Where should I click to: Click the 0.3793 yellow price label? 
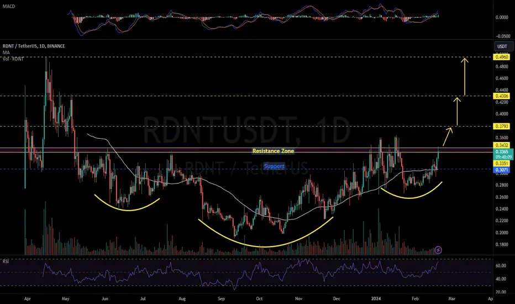(502, 126)
